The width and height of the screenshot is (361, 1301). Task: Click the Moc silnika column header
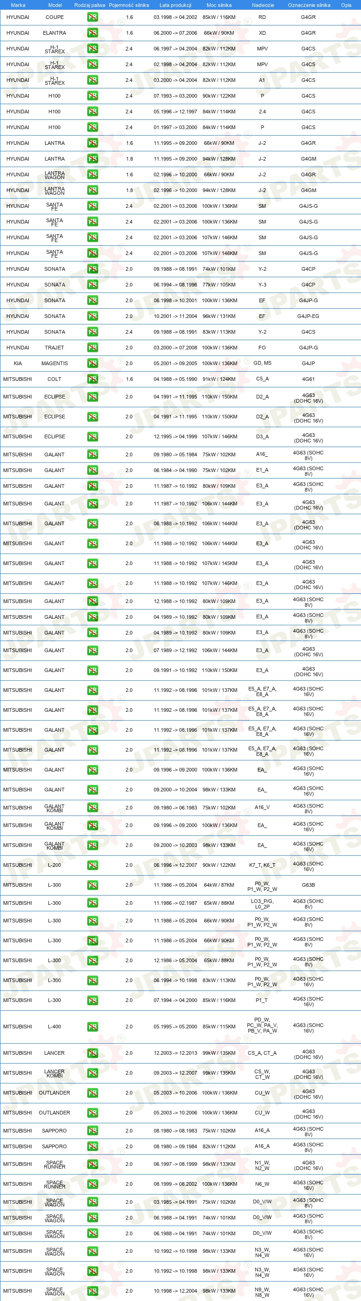click(x=219, y=5)
